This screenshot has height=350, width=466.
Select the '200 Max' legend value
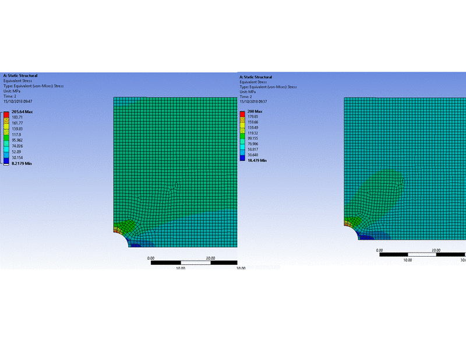[x=255, y=111]
